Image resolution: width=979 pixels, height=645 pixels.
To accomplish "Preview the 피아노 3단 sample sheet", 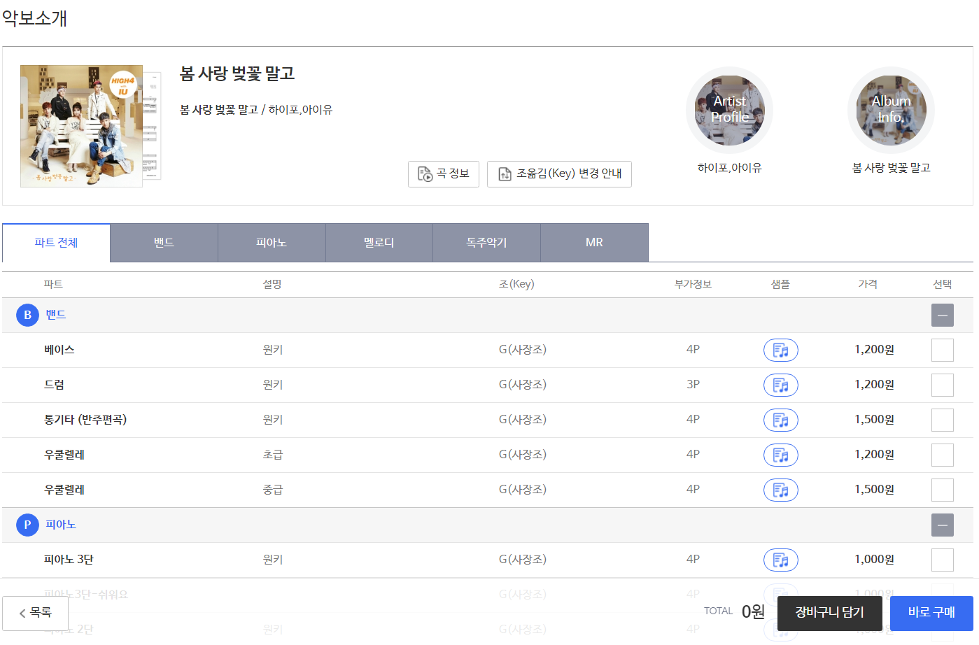I will (x=780, y=560).
